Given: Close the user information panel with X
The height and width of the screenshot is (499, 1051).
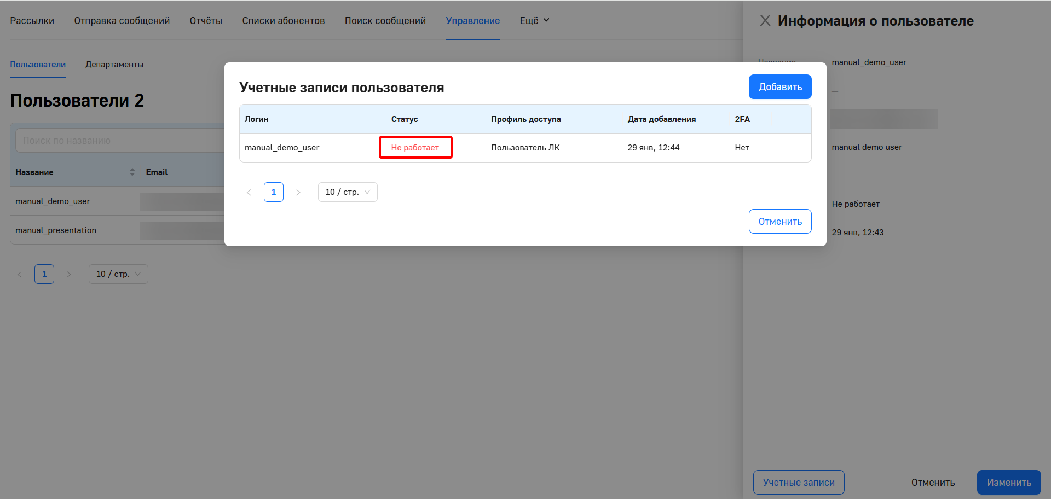Looking at the screenshot, I should click(765, 21).
